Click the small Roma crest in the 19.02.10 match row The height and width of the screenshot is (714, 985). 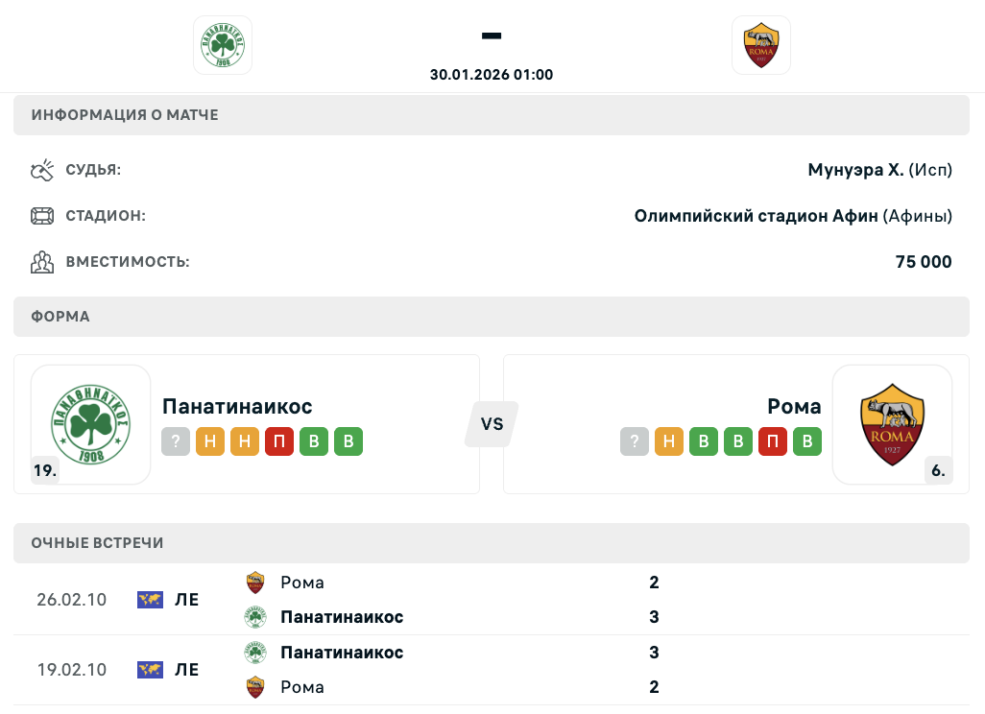click(x=255, y=687)
